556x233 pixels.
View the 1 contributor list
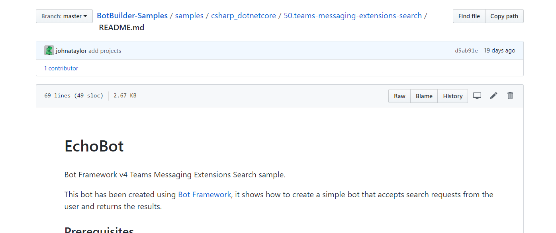pos(61,68)
